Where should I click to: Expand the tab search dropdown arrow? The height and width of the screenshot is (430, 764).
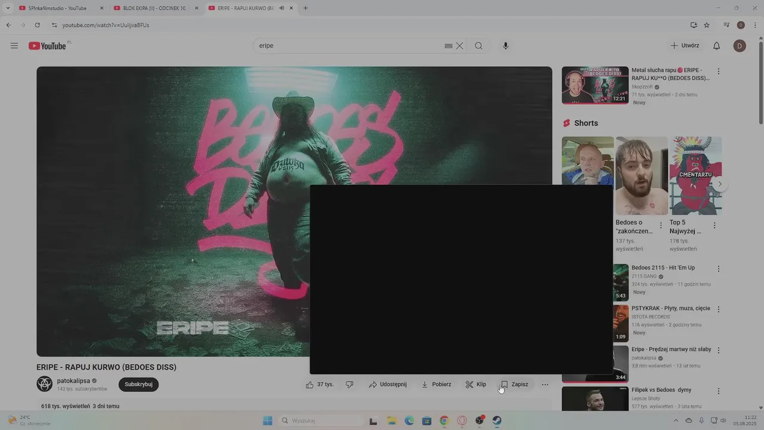(8, 8)
